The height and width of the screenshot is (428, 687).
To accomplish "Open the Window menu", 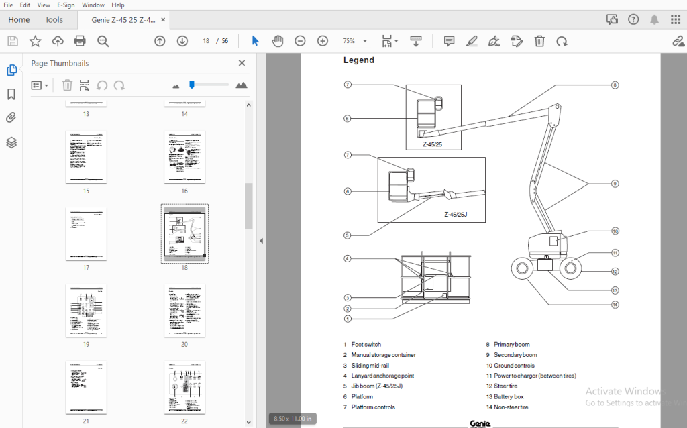I will pyautogui.click(x=93, y=5).
